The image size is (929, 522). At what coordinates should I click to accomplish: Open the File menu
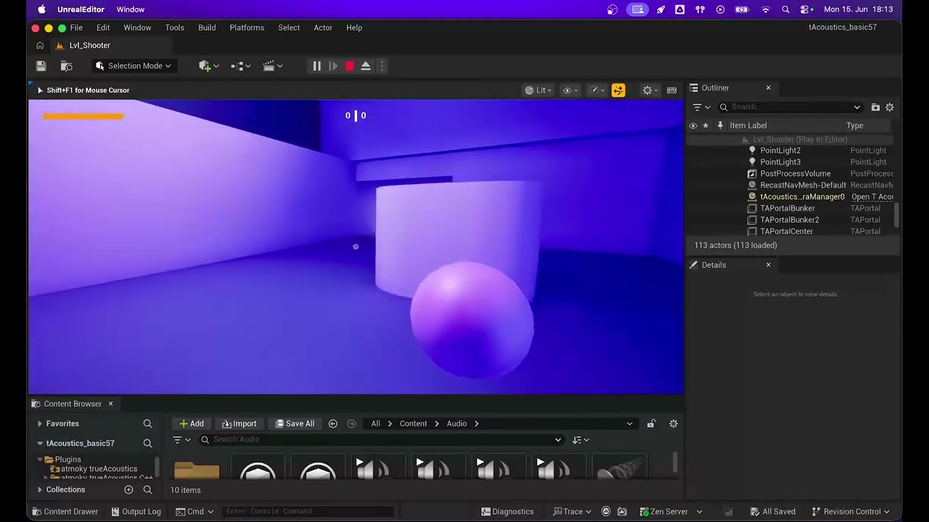76,28
